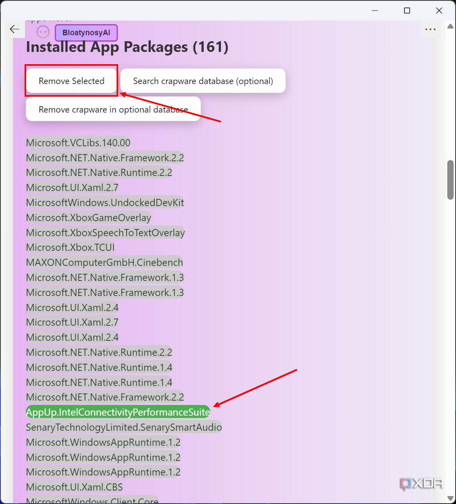The width and height of the screenshot is (456, 504).
Task: Select SenaryTechnologyLimited.SenarySmartAudio package
Action: [124, 427]
